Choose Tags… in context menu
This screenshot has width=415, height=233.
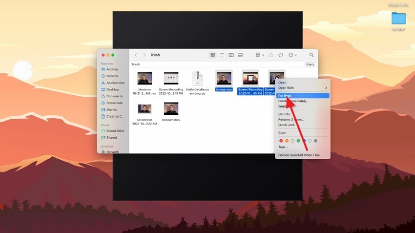click(303, 147)
